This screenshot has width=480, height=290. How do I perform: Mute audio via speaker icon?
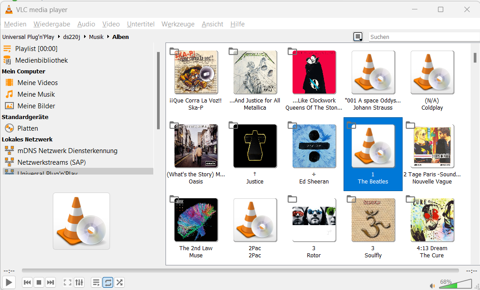pos(432,286)
